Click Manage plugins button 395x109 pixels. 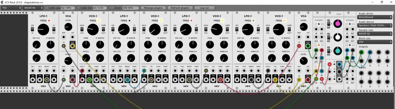click(153, 8)
